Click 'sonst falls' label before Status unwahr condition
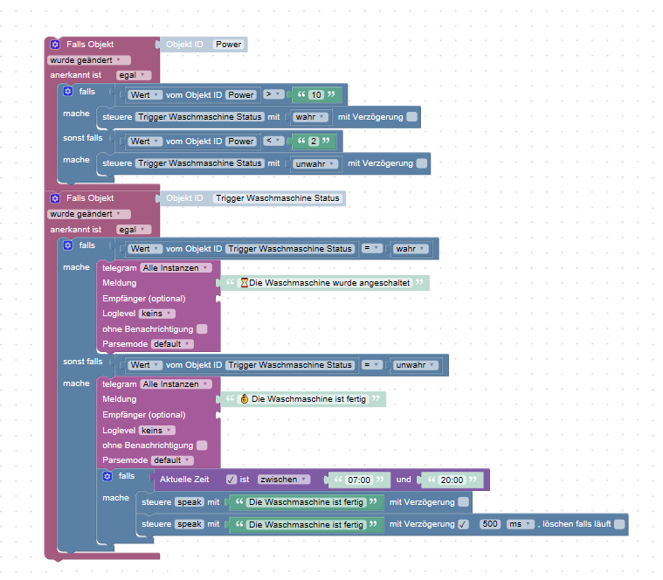The image size is (663, 580). 82,362
